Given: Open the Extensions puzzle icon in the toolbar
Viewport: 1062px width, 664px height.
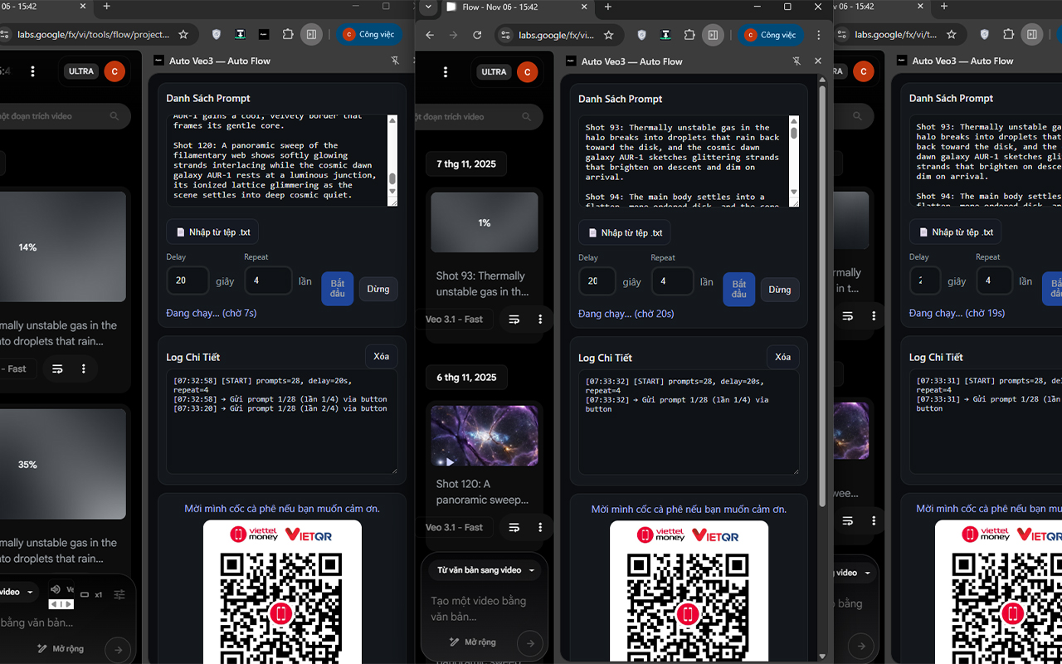Looking at the screenshot, I should 689,35.
